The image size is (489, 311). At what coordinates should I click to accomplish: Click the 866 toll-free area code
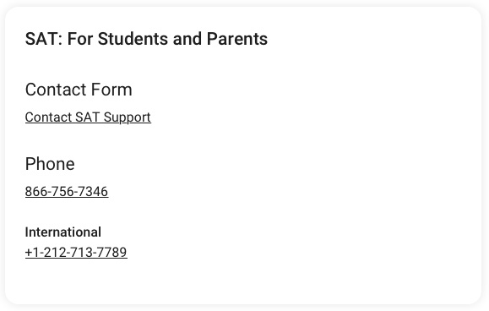point(35,192)
